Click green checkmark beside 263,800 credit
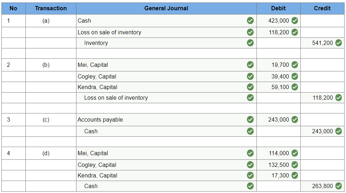This screenshot has height=193, width=346. click(x=339, y=186)
